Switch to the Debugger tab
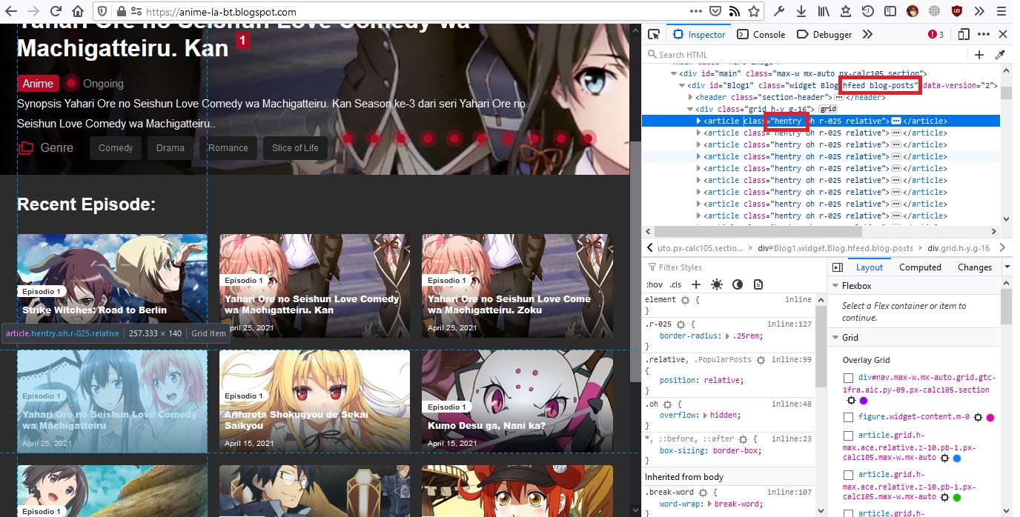 [824, 34]
